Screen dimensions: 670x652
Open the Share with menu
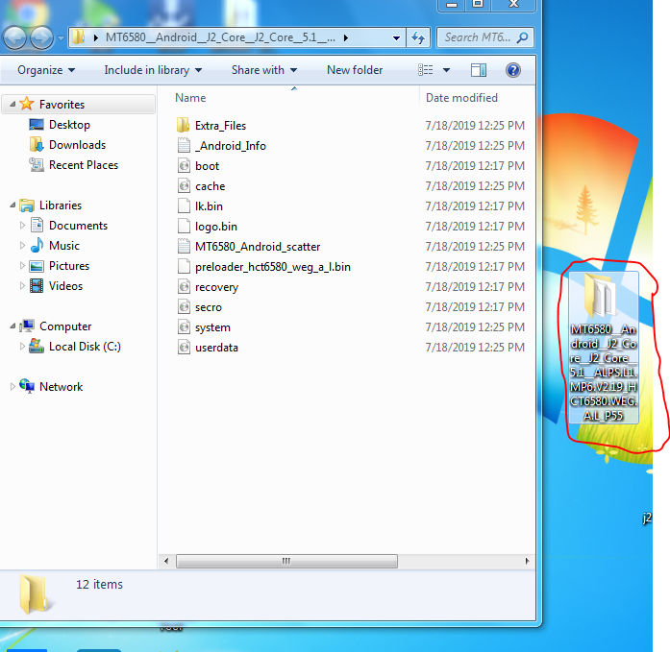pyautogui.click(x=264, y=70)
